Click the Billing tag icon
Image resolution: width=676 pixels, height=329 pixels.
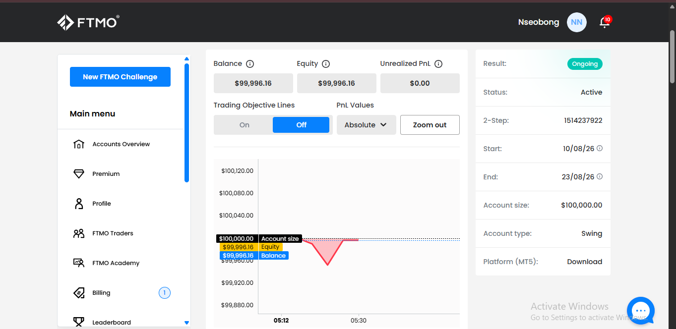(x=79, y=293)
